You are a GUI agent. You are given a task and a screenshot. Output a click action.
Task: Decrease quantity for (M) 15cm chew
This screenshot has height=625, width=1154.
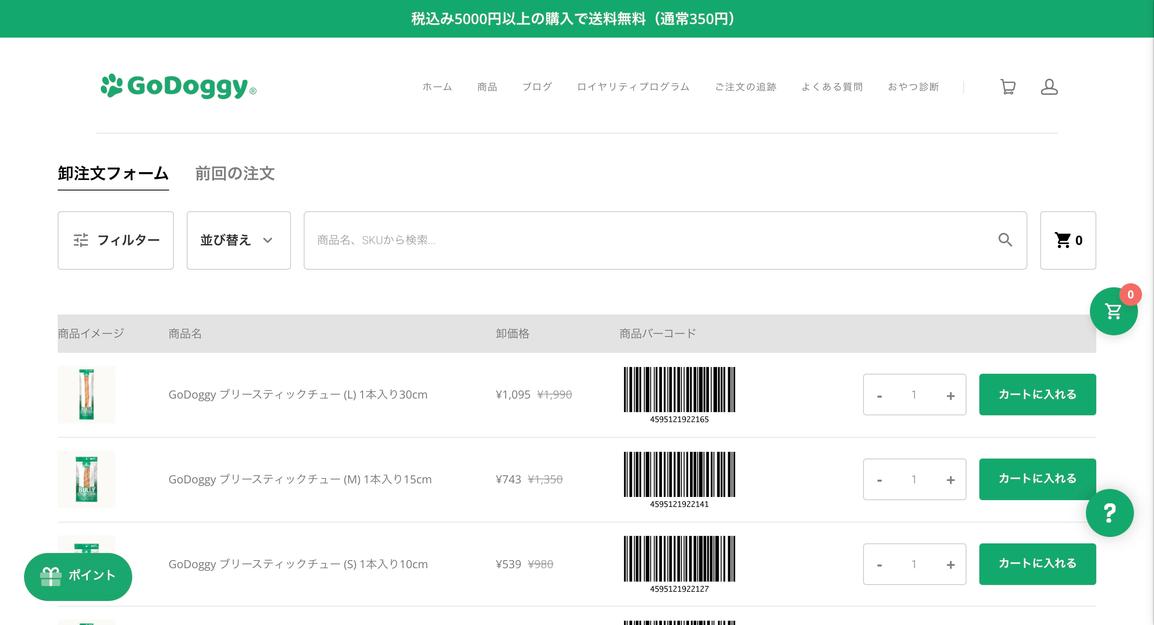pos(880,480)
